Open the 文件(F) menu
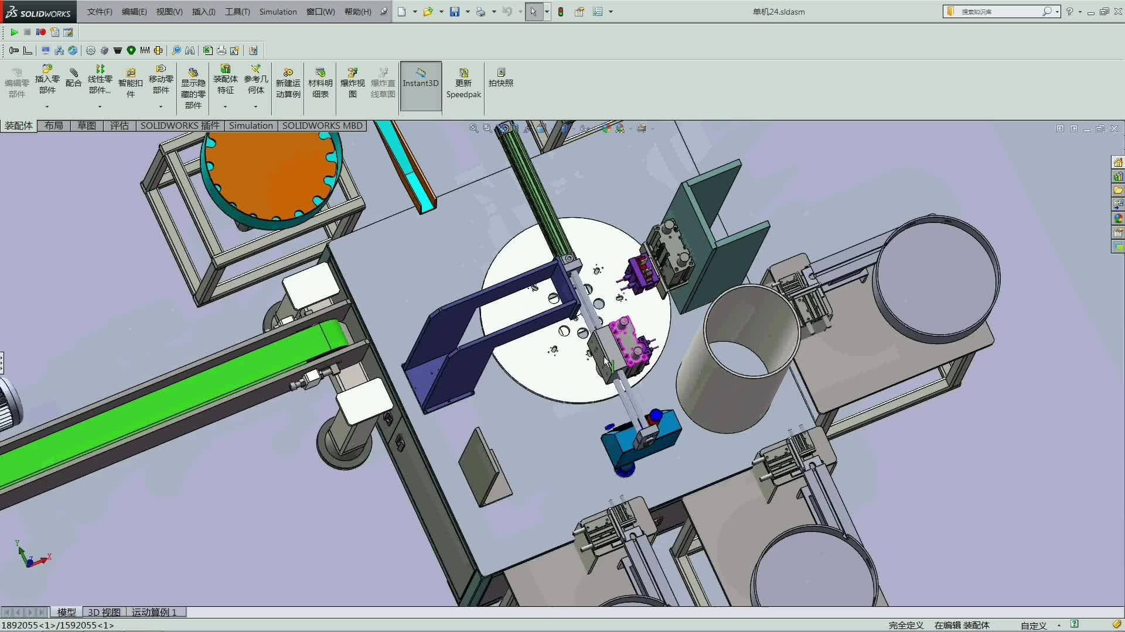 (100, 12)
